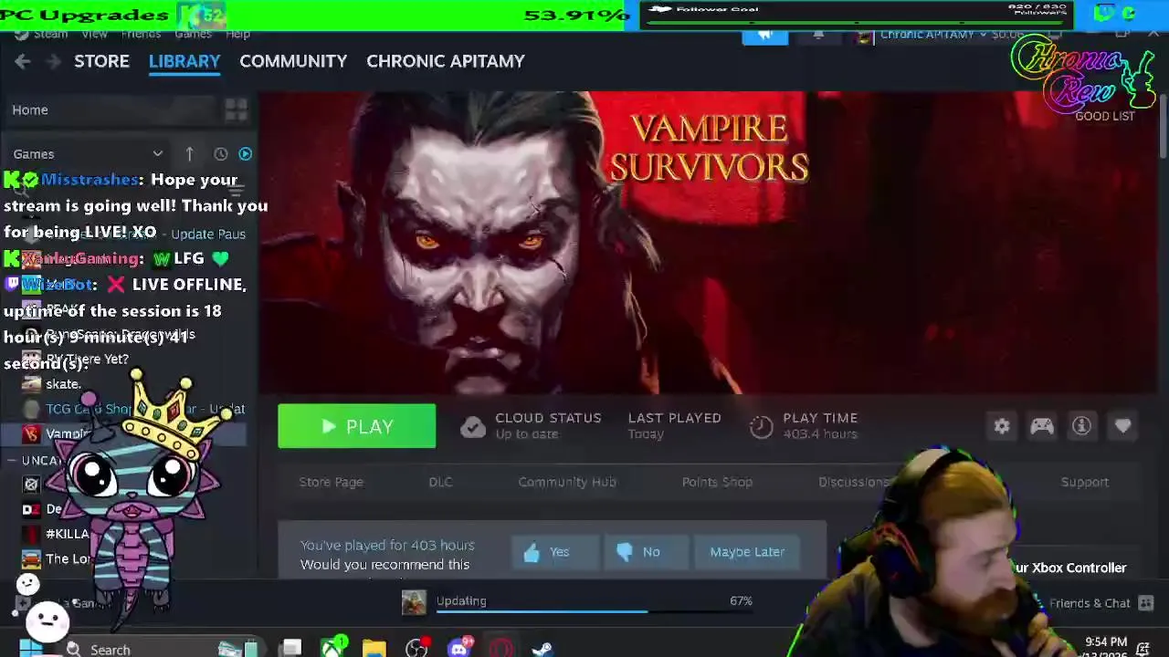The width and height of the screenshot is (1169, 657).
Task: Open the COMMUNITY tab
Action: click(x=293, y=61)
